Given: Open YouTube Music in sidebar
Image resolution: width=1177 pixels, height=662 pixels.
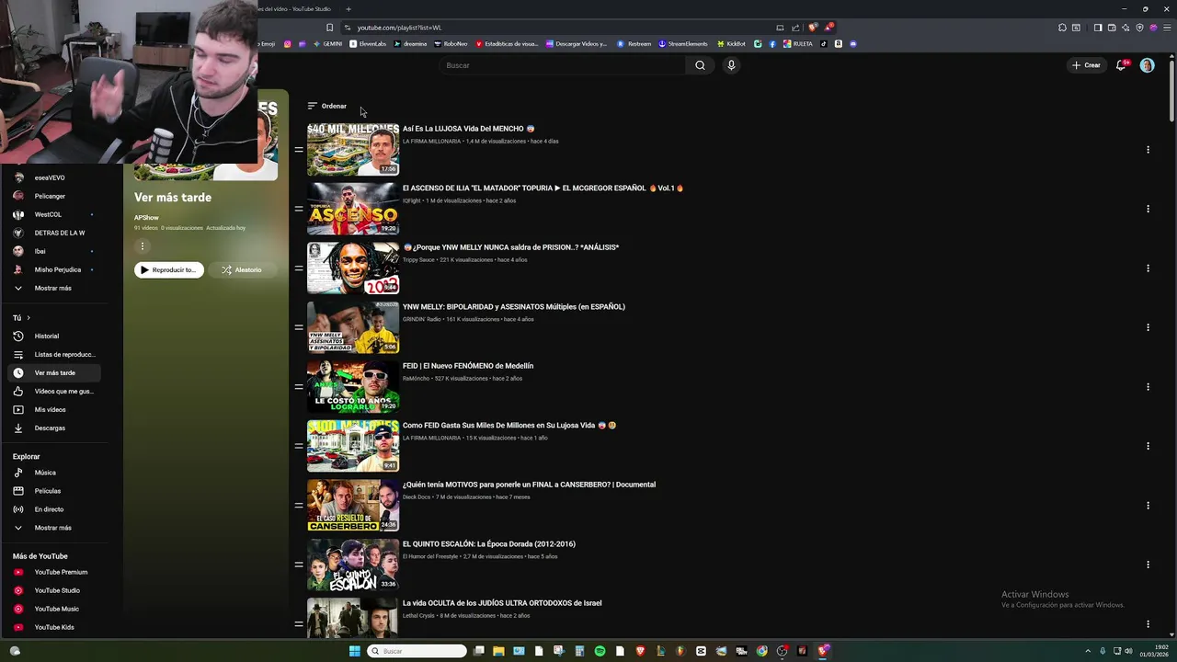Looking at the screenshot, I should tap(55, 609).
